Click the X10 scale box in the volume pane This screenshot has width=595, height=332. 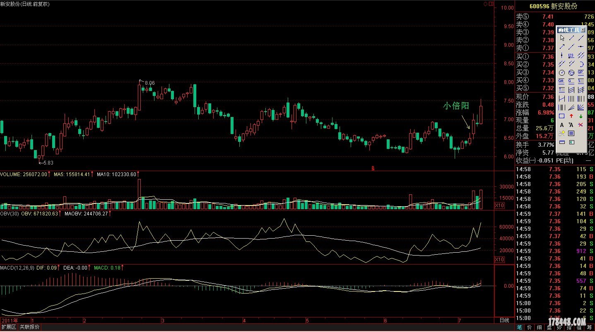499,205
